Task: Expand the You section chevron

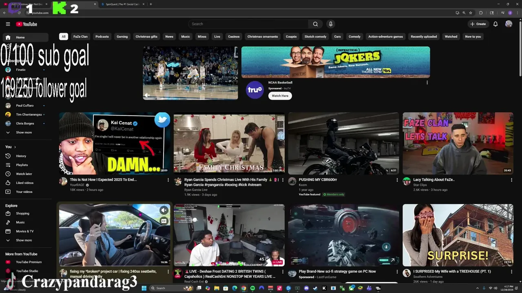Action: pos(15,147)
